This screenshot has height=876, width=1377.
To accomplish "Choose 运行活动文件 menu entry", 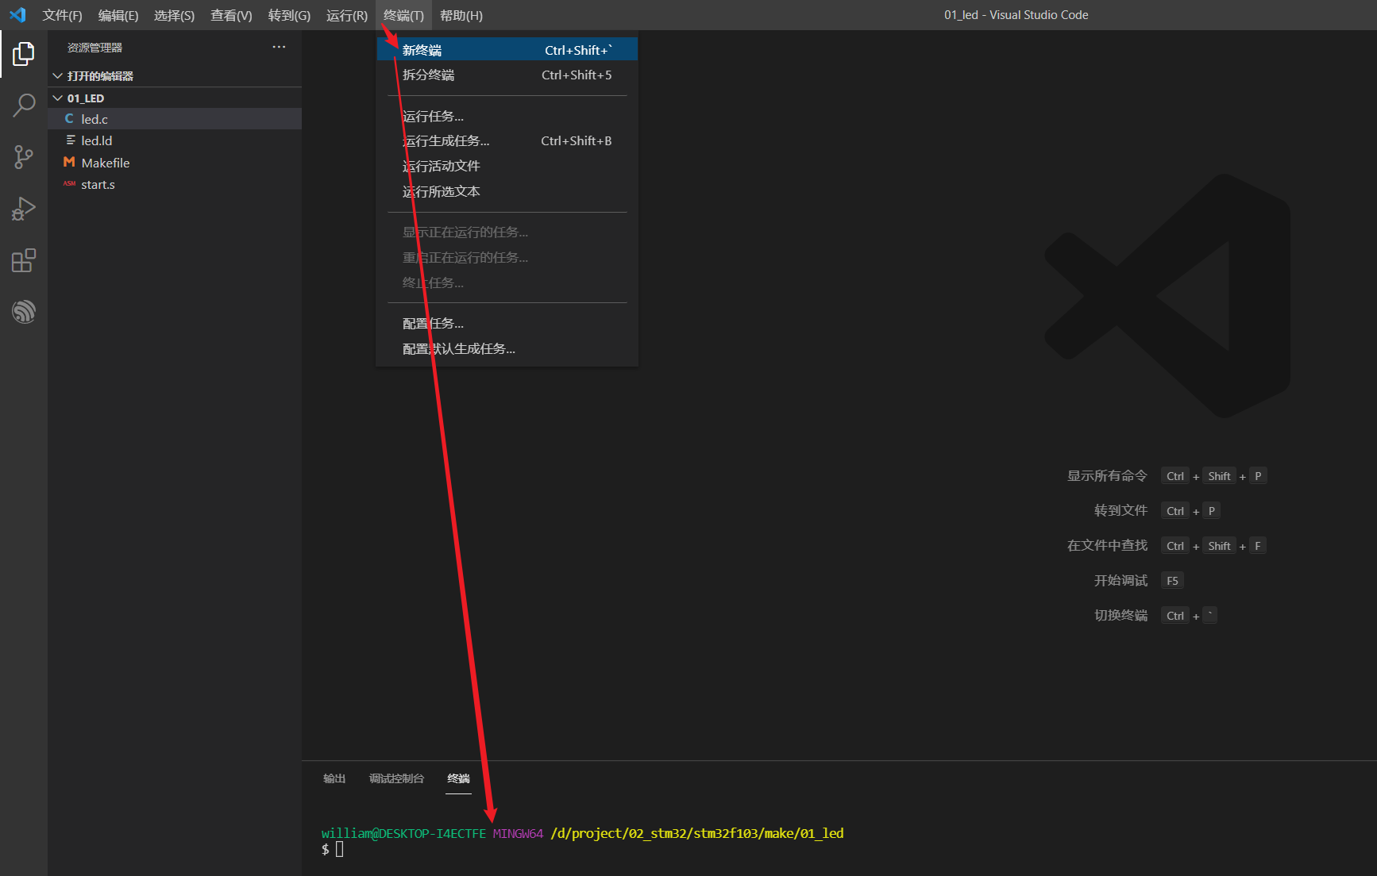I will point(507,166).
